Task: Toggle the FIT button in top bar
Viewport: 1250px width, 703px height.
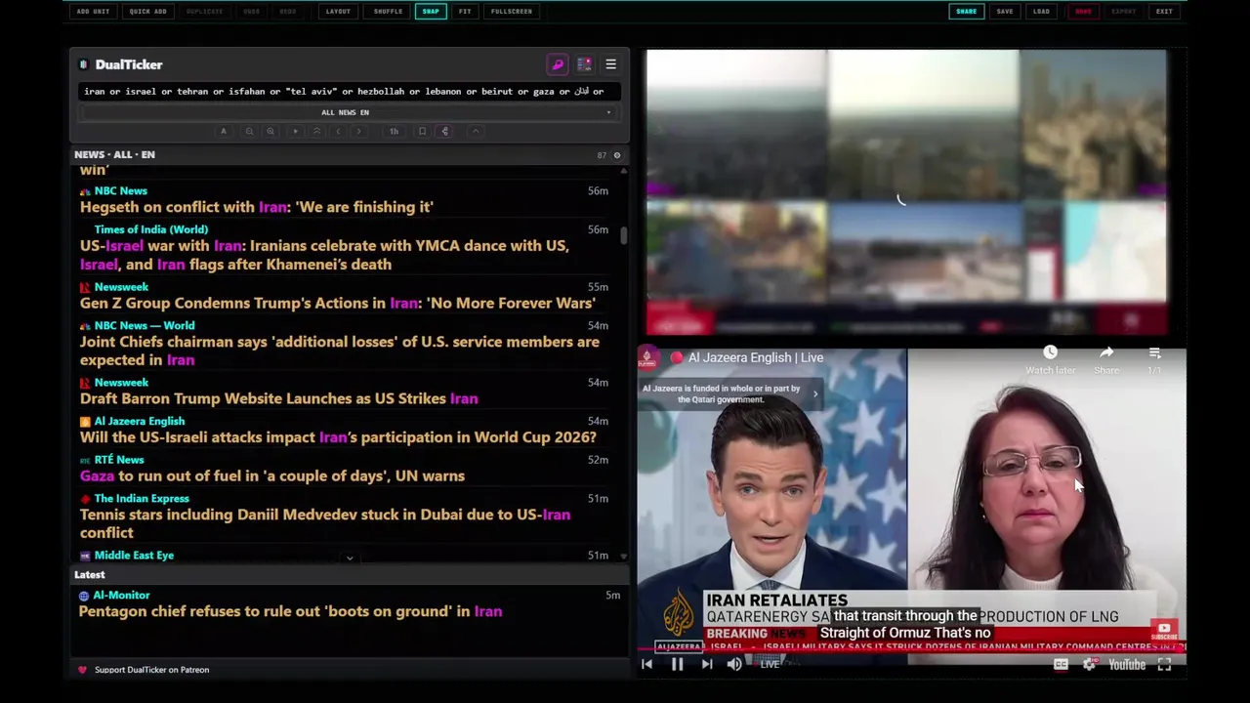Action: click(x=465, y=12)
